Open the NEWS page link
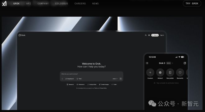 point(95,3)
